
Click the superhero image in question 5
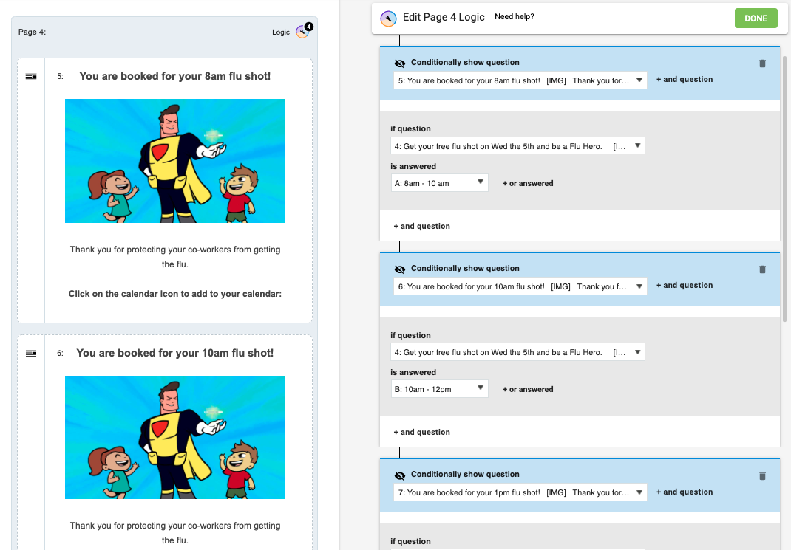coord(175,161)
